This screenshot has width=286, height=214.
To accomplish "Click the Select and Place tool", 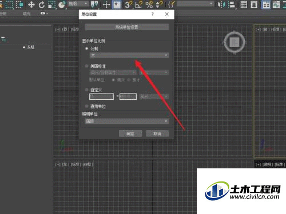I will [62, 5].
